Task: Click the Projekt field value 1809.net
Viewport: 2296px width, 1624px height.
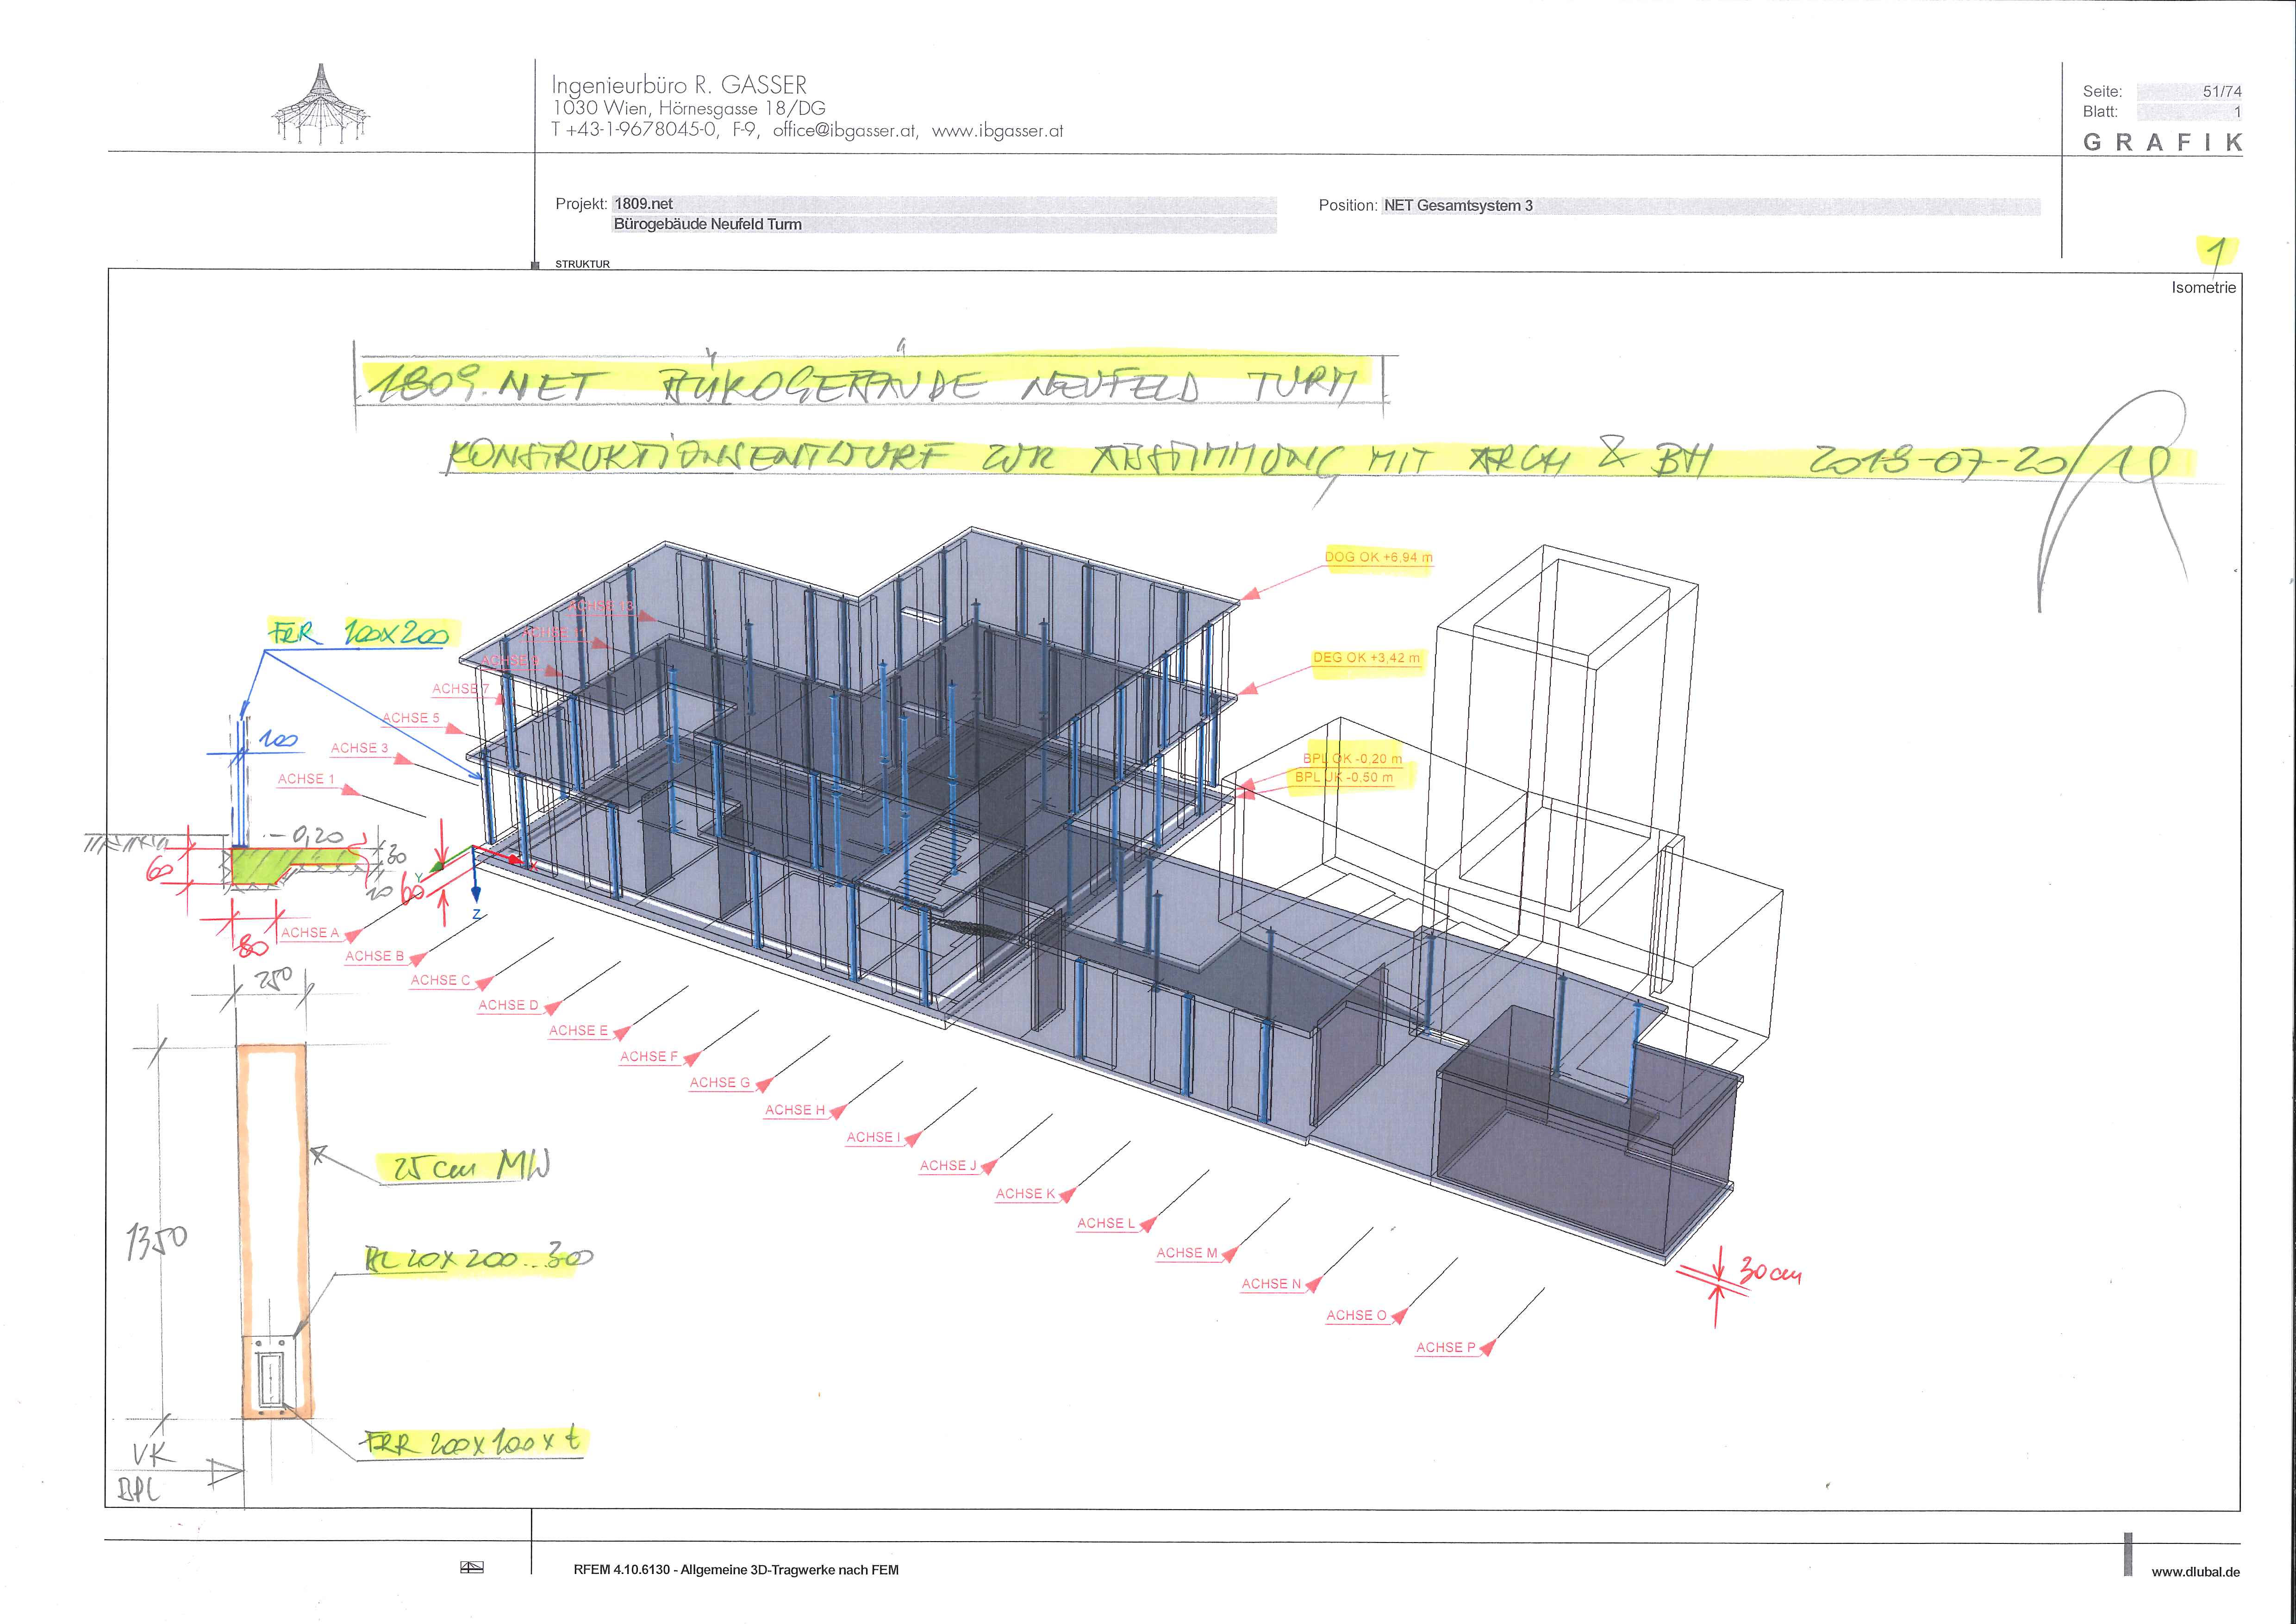Action: tap(644, 204)
